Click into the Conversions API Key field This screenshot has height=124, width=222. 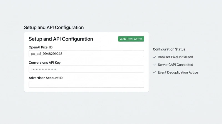86,69
